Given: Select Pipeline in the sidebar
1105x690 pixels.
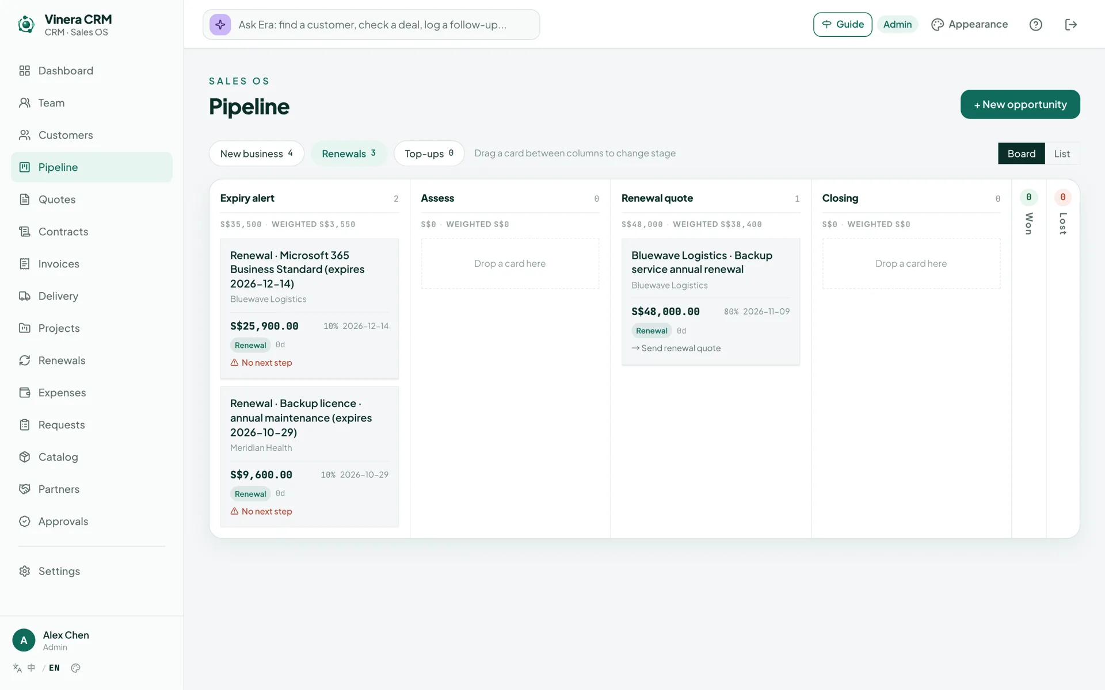Looking at the screenshot, I should coord(92,167).
